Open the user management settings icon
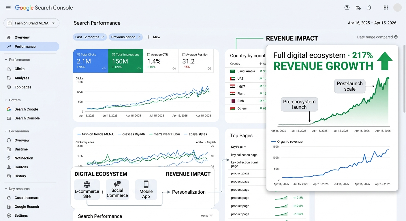 tap(358, 8)
